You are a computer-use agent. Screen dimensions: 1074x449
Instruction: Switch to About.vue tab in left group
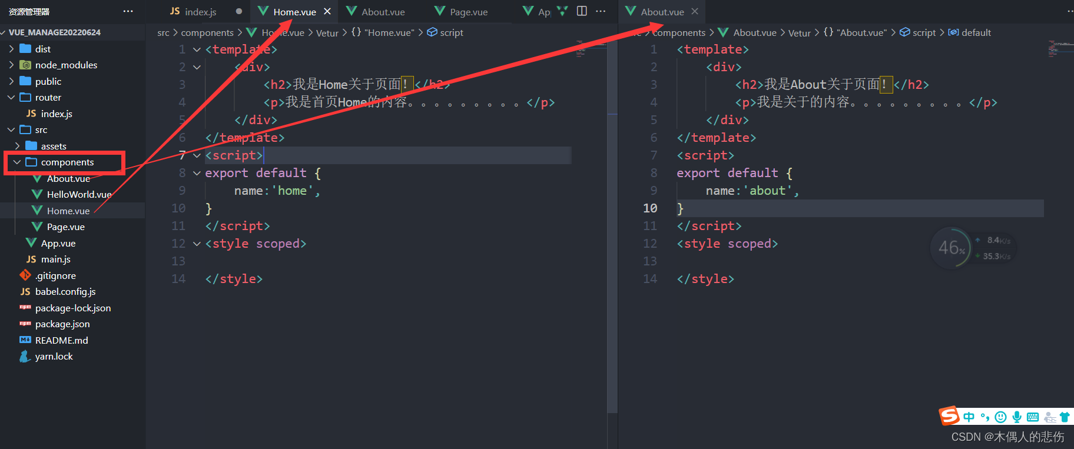coord(383,12)
